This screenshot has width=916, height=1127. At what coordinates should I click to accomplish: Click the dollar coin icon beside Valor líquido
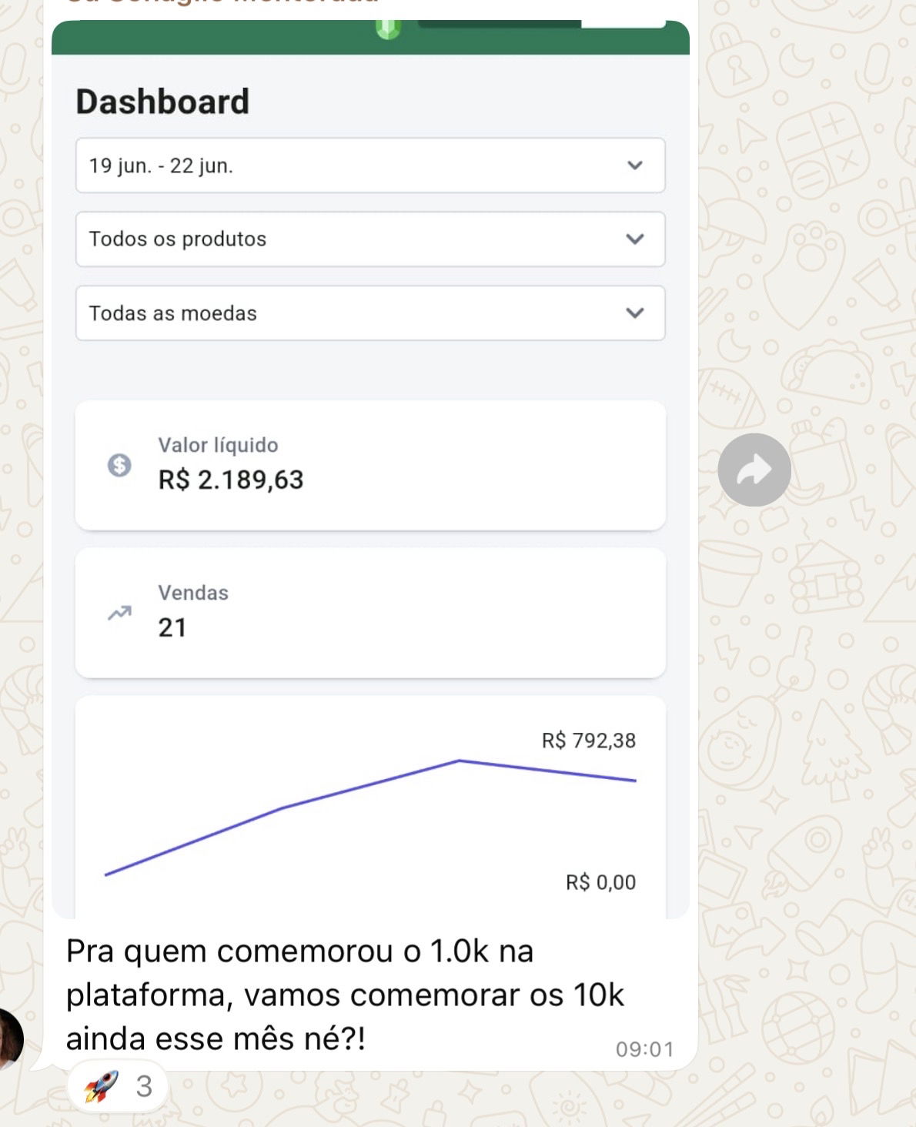coord(119,465)
